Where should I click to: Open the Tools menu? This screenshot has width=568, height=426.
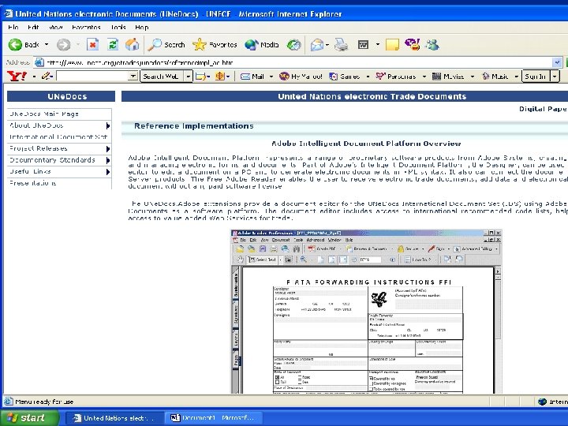[x=118, y=27]
